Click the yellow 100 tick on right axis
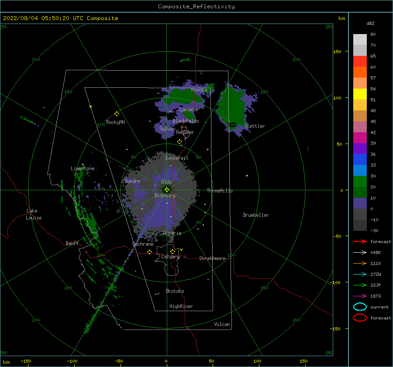393x367 pixels. coord(337,98)
